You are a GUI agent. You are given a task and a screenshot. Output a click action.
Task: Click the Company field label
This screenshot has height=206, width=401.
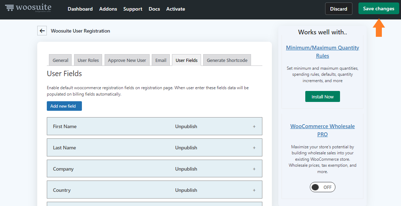point(63,169)
